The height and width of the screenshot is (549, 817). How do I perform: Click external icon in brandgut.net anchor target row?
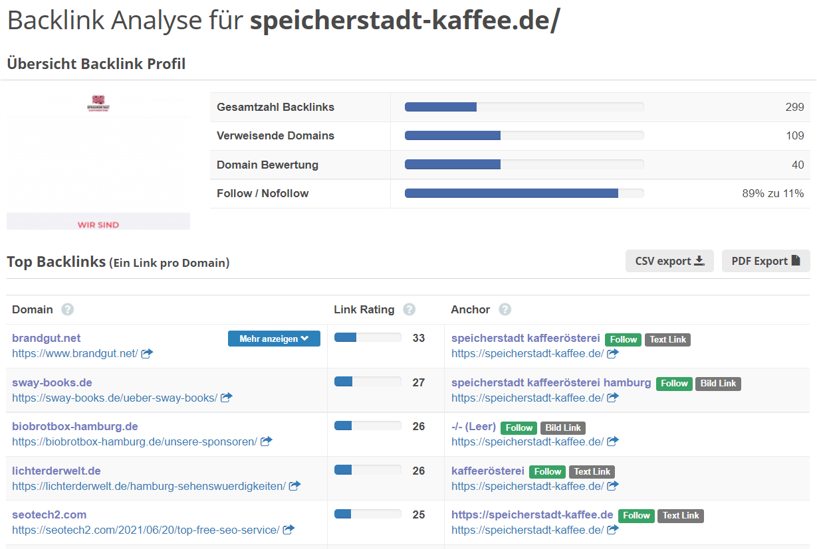(613, 354)
